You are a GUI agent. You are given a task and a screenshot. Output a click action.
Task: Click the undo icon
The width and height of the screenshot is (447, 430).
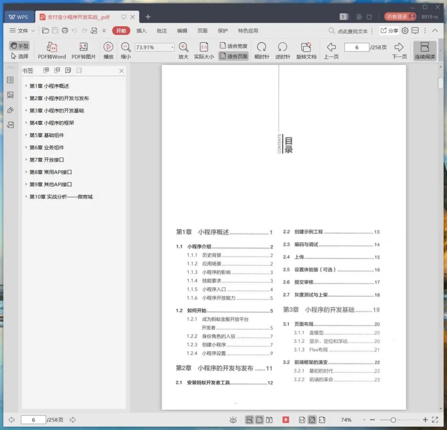(74, 31)
